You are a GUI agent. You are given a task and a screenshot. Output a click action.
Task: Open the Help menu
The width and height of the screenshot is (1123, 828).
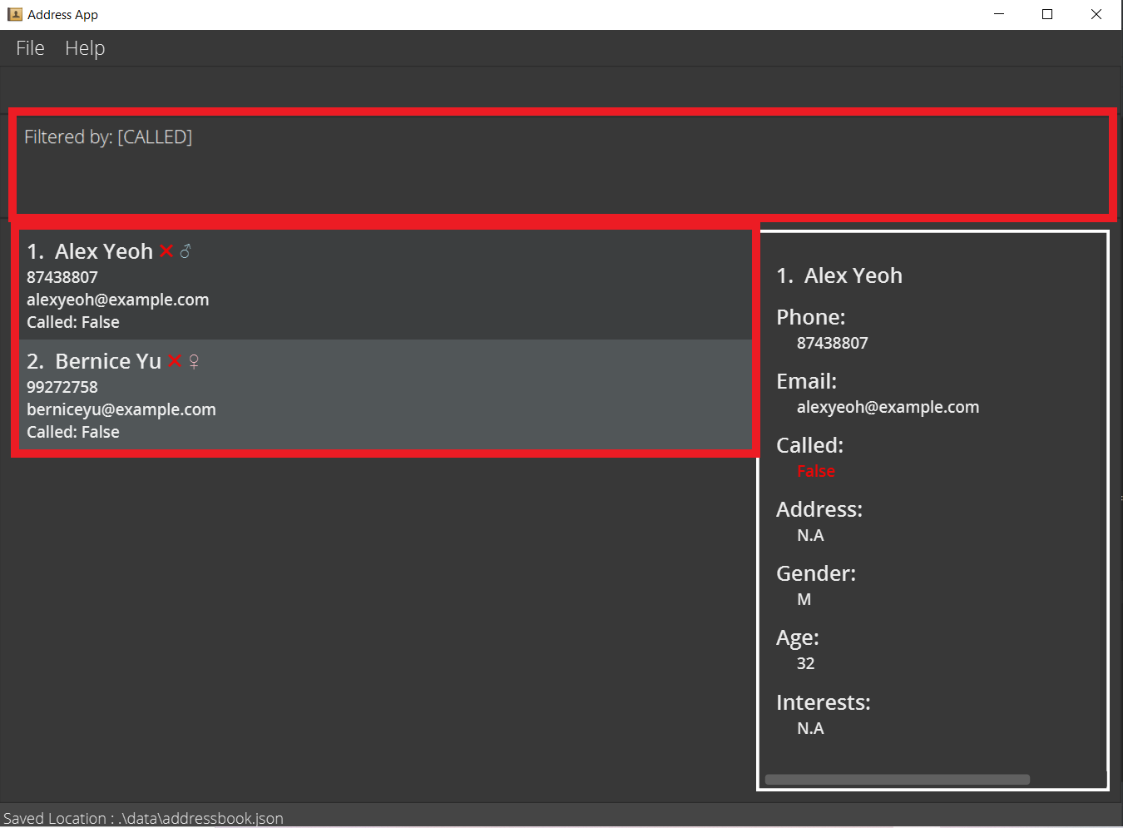(85, 48)
